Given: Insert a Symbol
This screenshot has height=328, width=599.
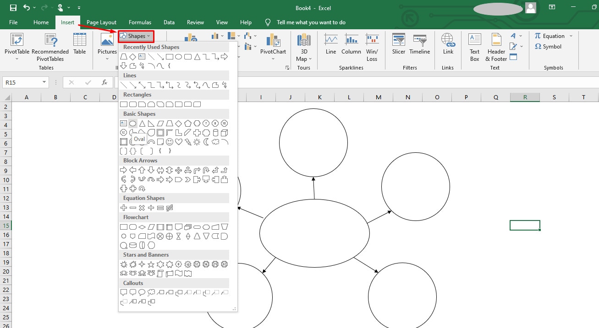Looking at the screenshot, I should coord(547,46).
